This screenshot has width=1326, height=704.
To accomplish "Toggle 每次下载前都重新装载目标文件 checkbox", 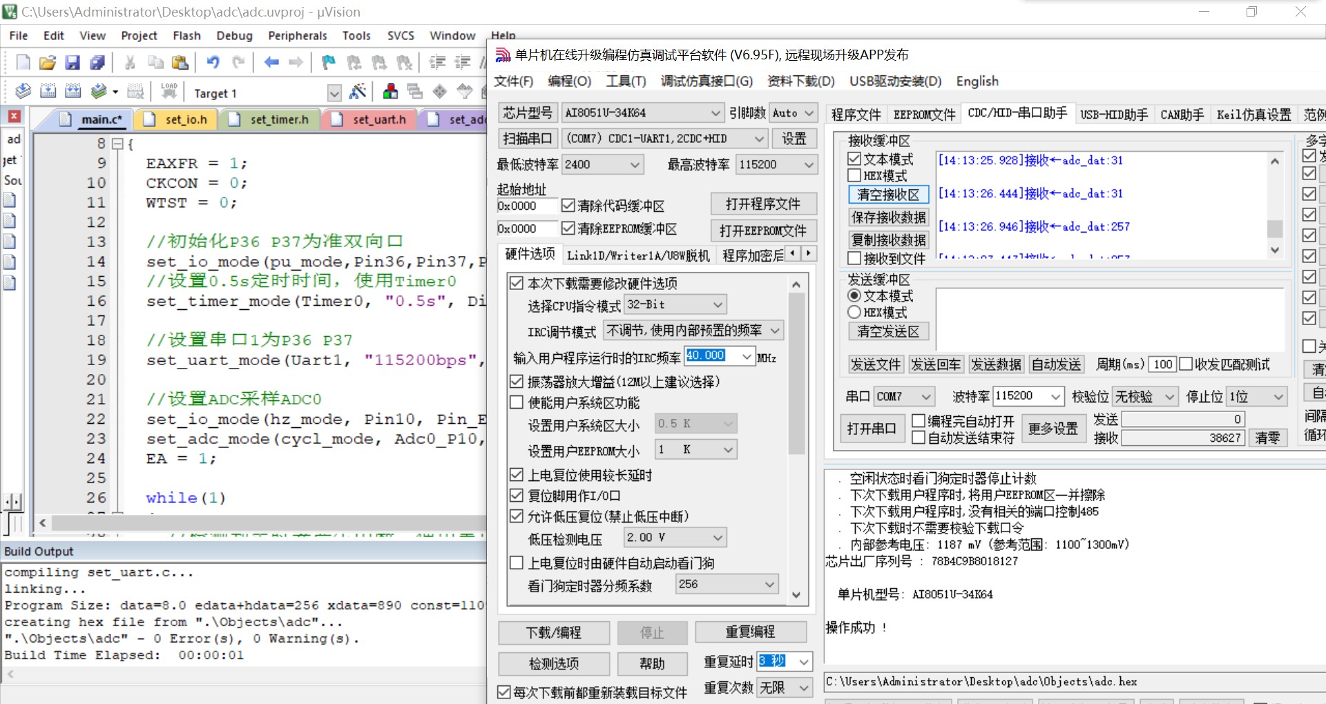I will pyautogui.click(x=504, y=692).
